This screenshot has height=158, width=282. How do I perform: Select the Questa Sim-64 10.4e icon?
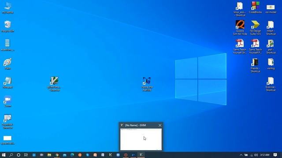pyautogui.click(x=240, y=28)
